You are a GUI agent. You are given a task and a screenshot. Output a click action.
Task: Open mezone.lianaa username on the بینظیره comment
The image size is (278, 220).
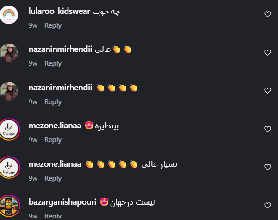pyautogui.click(x=55, y=126)
